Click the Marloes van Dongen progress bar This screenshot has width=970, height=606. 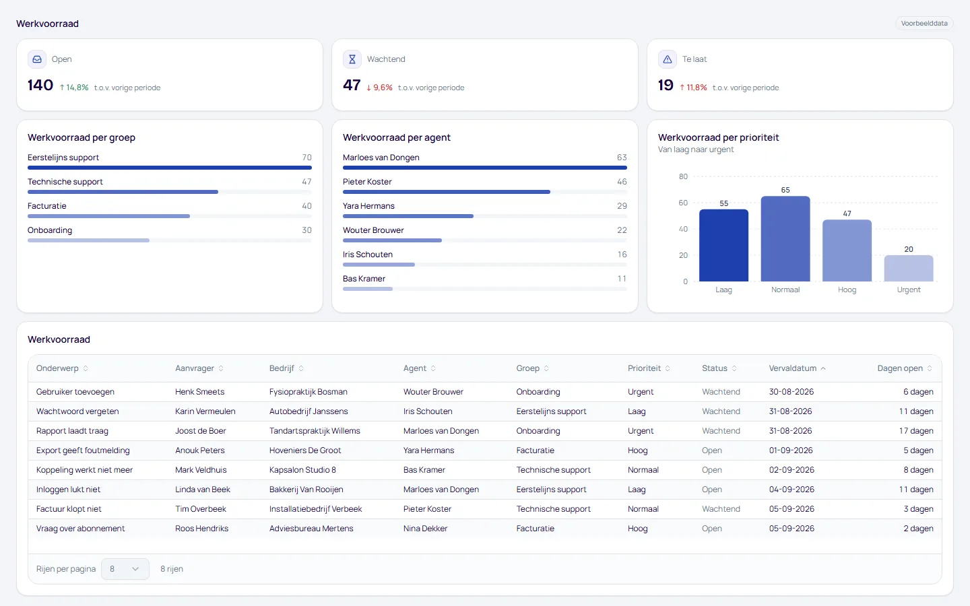[x=485, y=168]
